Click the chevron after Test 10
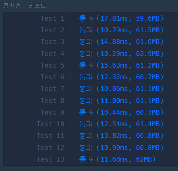Screen dimensions: 178x171 [x=71, y=124]
